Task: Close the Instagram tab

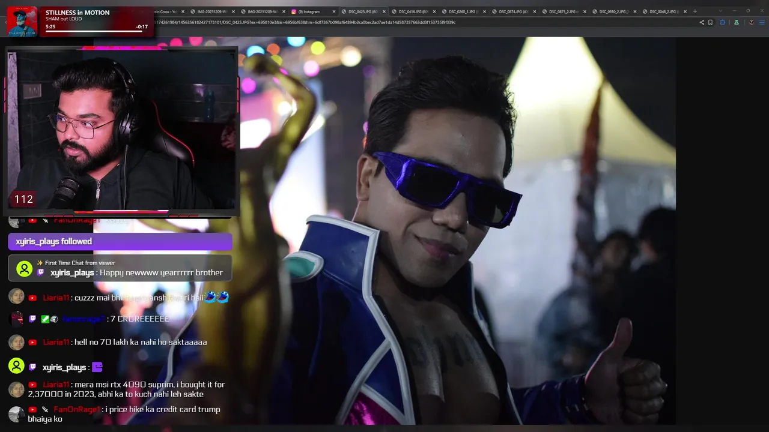Action: [334, 11]
